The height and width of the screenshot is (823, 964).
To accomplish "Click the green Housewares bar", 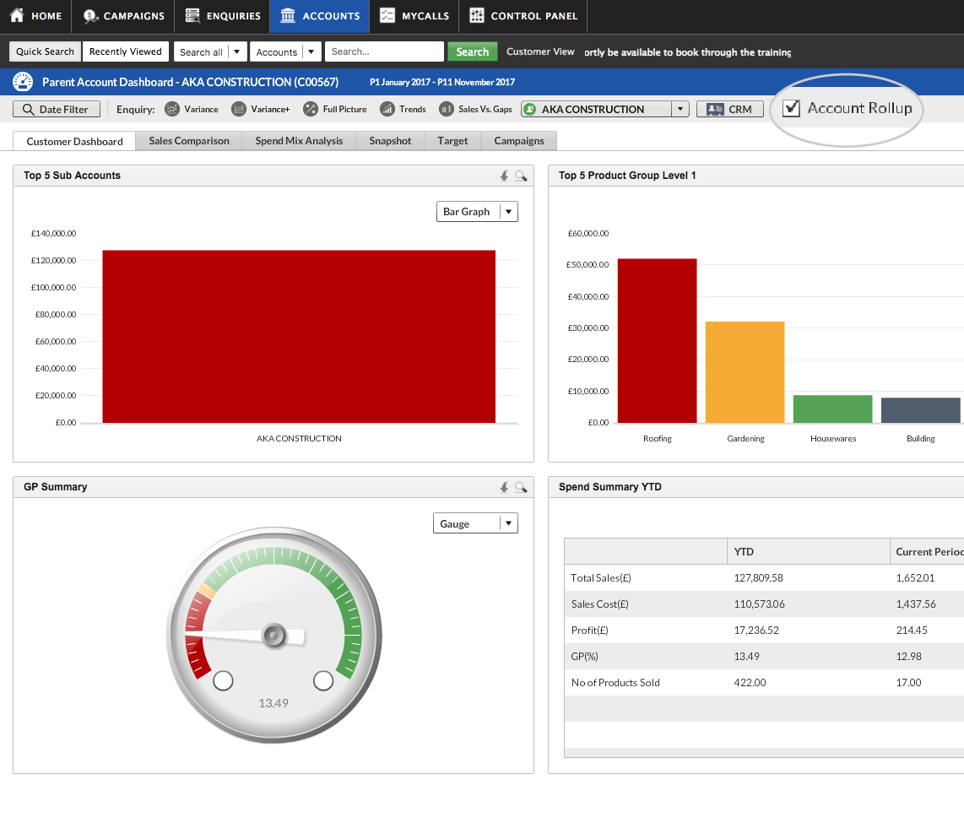I will (x=832, y=409).
